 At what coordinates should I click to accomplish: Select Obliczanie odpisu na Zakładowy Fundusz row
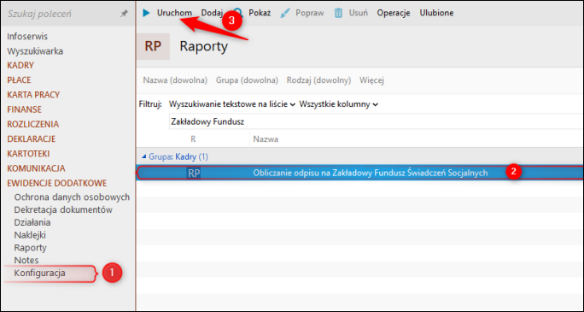coord(360,173)
